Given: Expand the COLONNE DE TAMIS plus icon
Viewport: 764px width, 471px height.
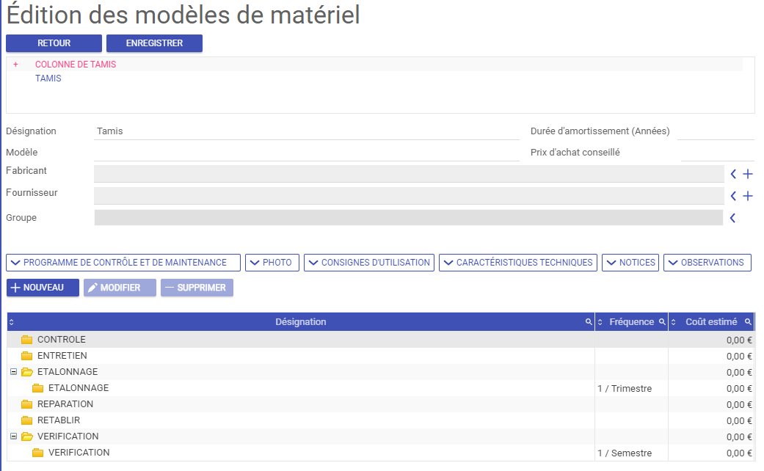Looking at the screenshot, I should click(15, 65).
